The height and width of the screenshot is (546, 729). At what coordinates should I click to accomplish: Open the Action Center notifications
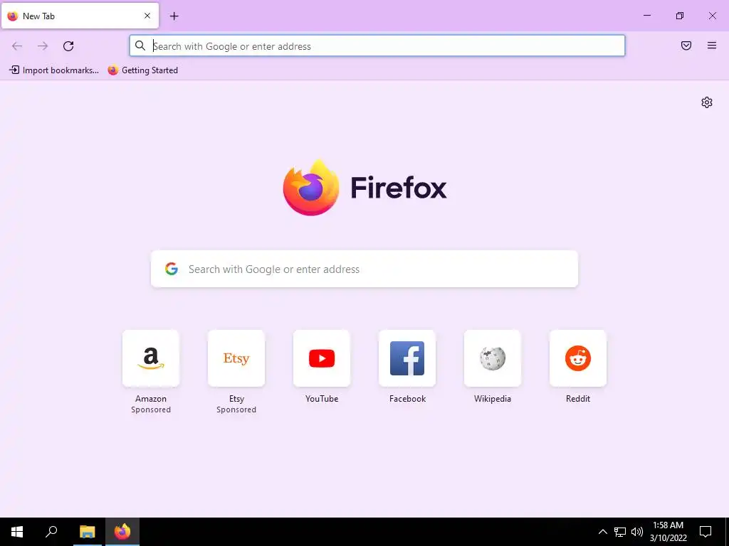pyautogui.click(x=706, y=532)
